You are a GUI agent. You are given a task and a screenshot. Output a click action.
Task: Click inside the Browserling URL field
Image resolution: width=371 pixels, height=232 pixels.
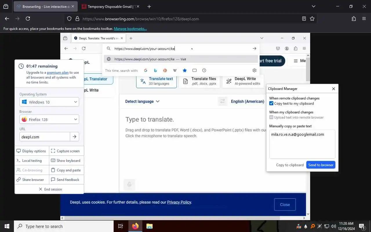click(x=45, y=137)
